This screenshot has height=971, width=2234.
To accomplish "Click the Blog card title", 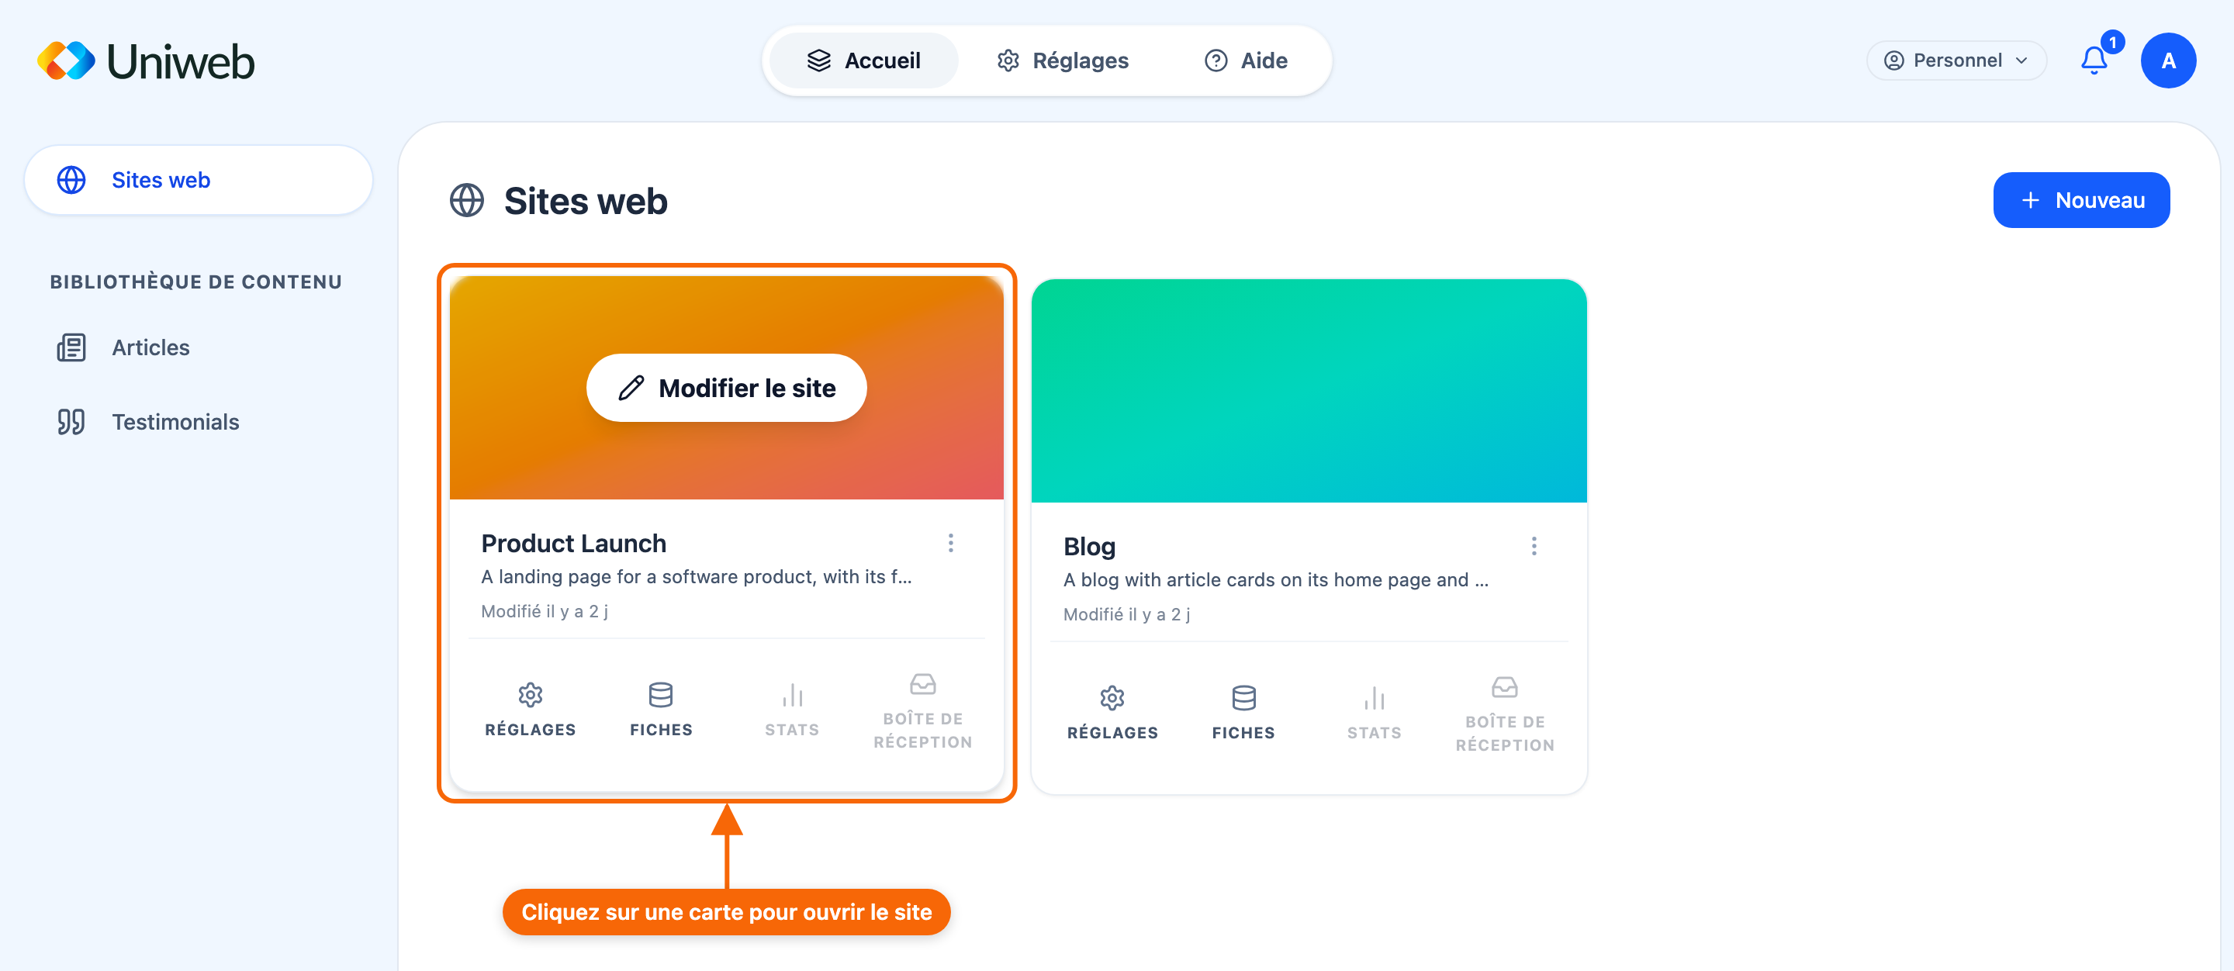I will tap(1089, 547).
